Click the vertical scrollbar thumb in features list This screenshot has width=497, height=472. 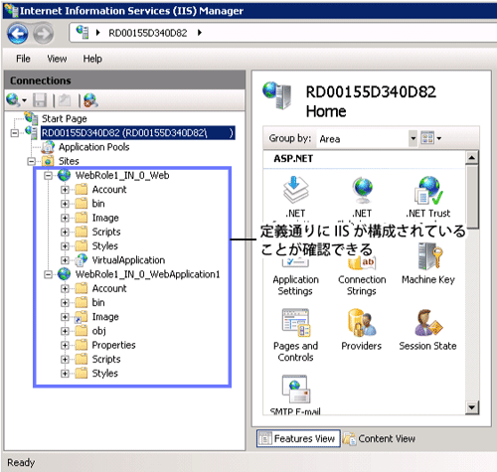coord(472,197)
